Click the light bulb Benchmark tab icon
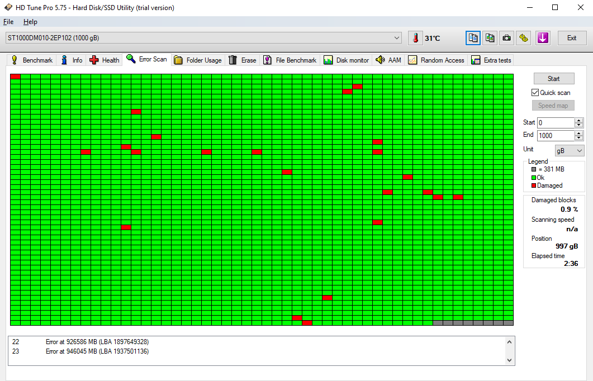 coord(15,60)
